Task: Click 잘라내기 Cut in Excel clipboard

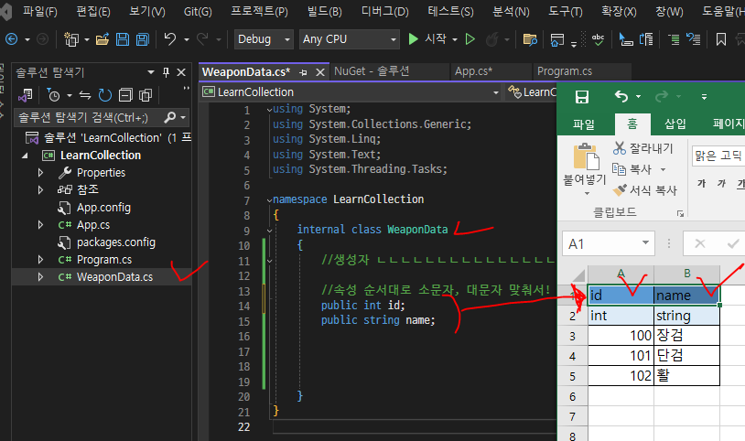Action: [x=642, y=148]
